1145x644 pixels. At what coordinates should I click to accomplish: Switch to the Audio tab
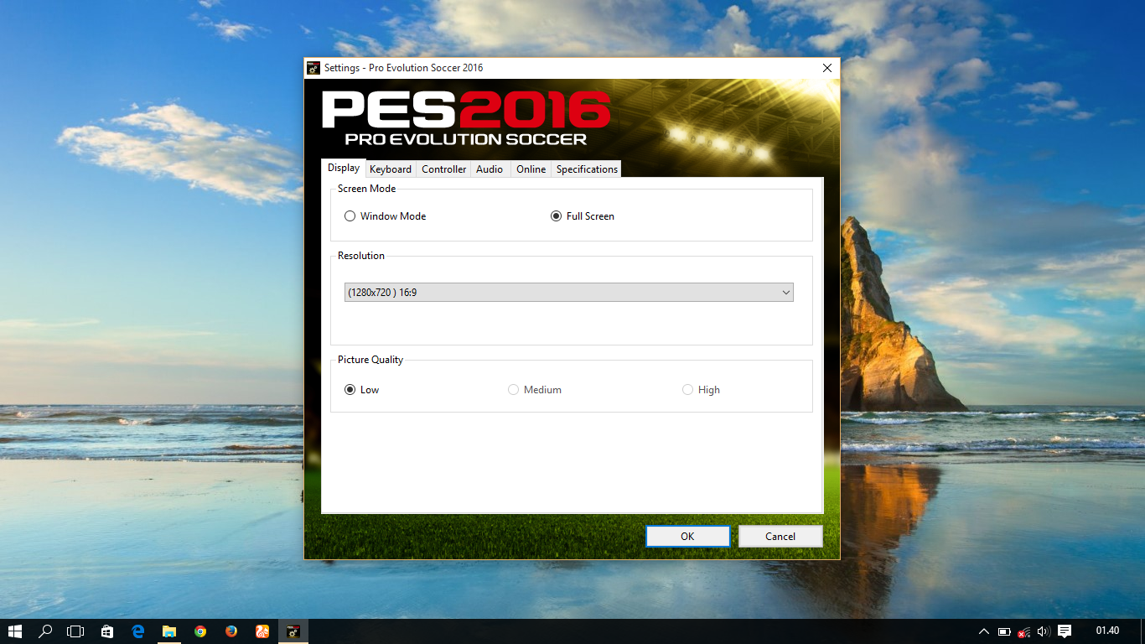click(x=490, y=169)
